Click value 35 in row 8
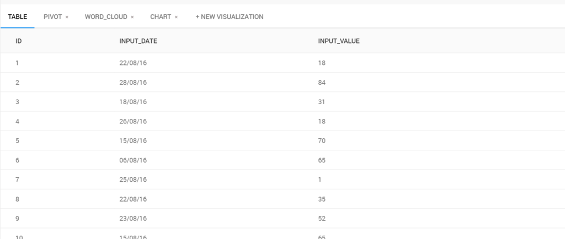The width and height of the screenshot is (565, 239). (x=322, y=199)
